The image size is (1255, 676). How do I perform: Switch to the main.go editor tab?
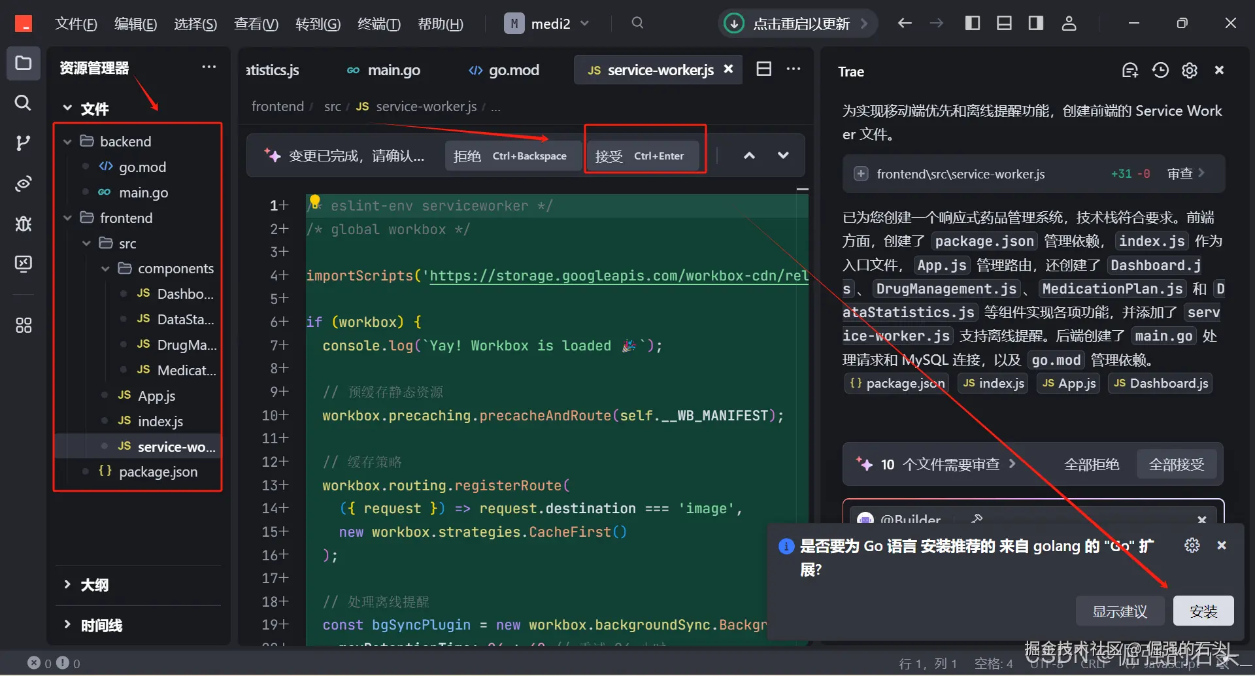coord(384,70)
